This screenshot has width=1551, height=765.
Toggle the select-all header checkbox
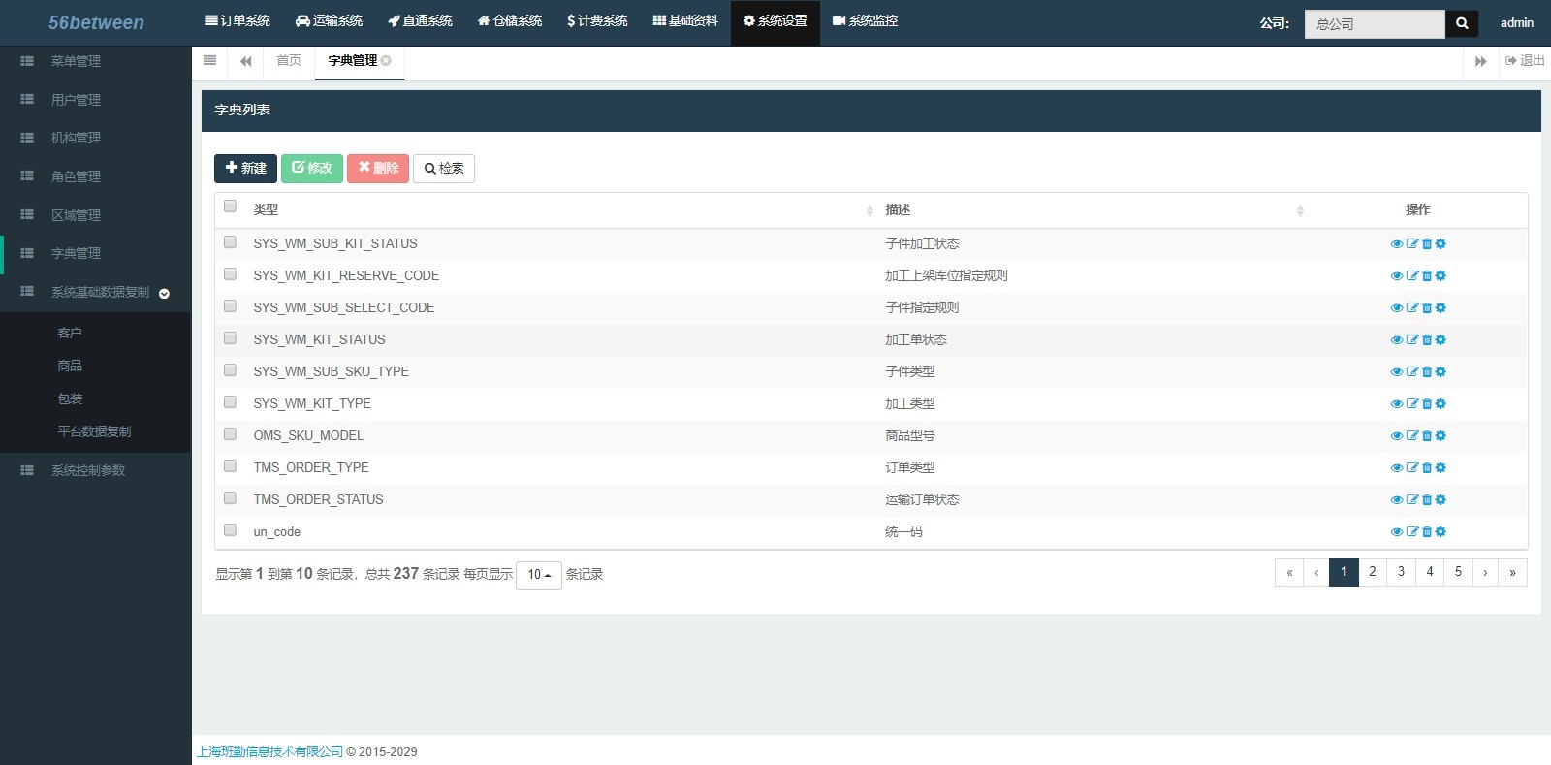[x=230, y=206]
